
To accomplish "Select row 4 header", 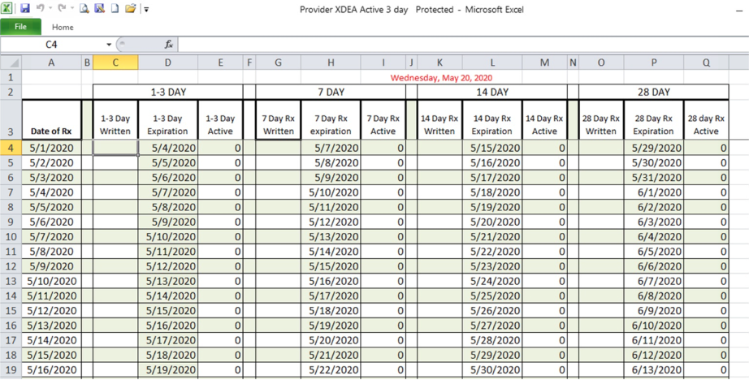I will 11,149.
